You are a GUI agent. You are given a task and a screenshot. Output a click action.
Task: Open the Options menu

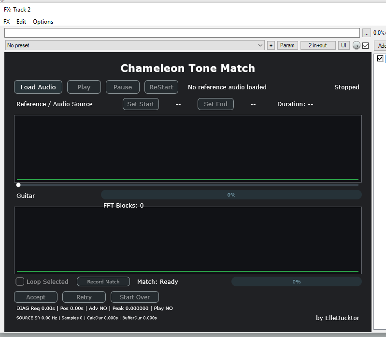(43, 22)
